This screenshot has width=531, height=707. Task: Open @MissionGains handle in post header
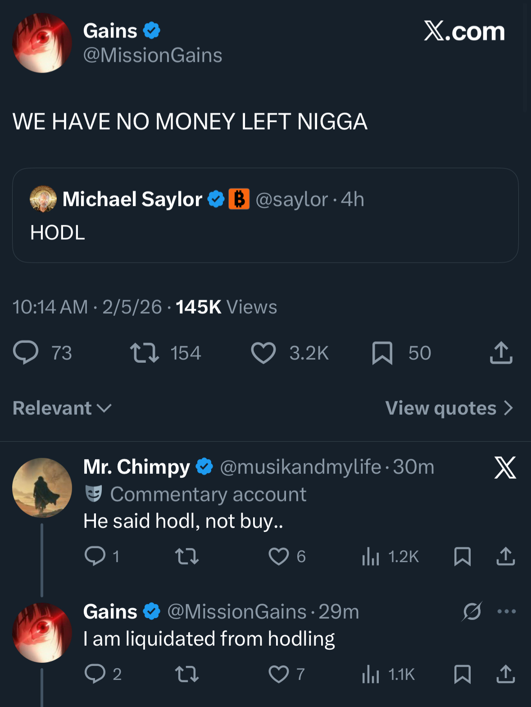coord(153,55)
